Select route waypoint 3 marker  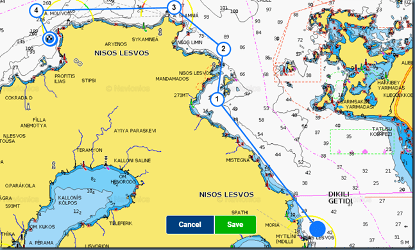point(174,7)
